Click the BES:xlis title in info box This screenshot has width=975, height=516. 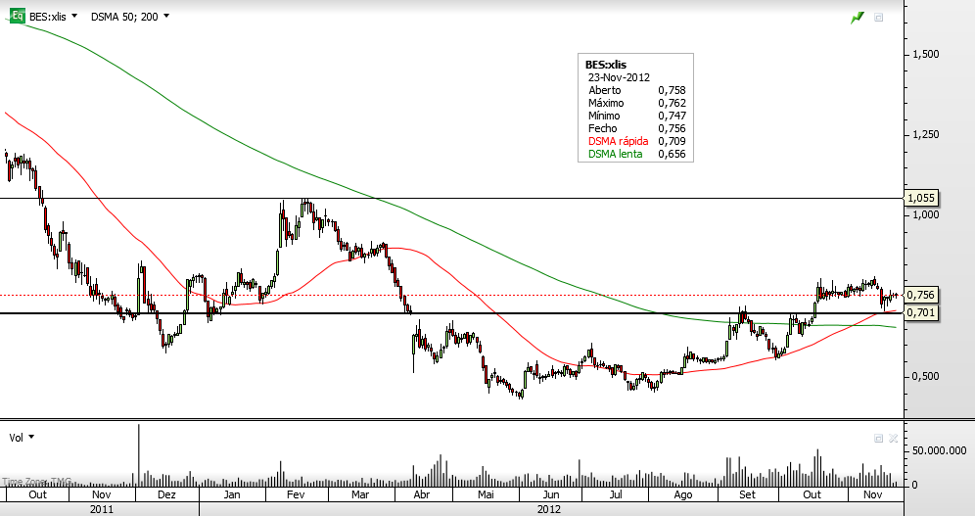(606, 65)
